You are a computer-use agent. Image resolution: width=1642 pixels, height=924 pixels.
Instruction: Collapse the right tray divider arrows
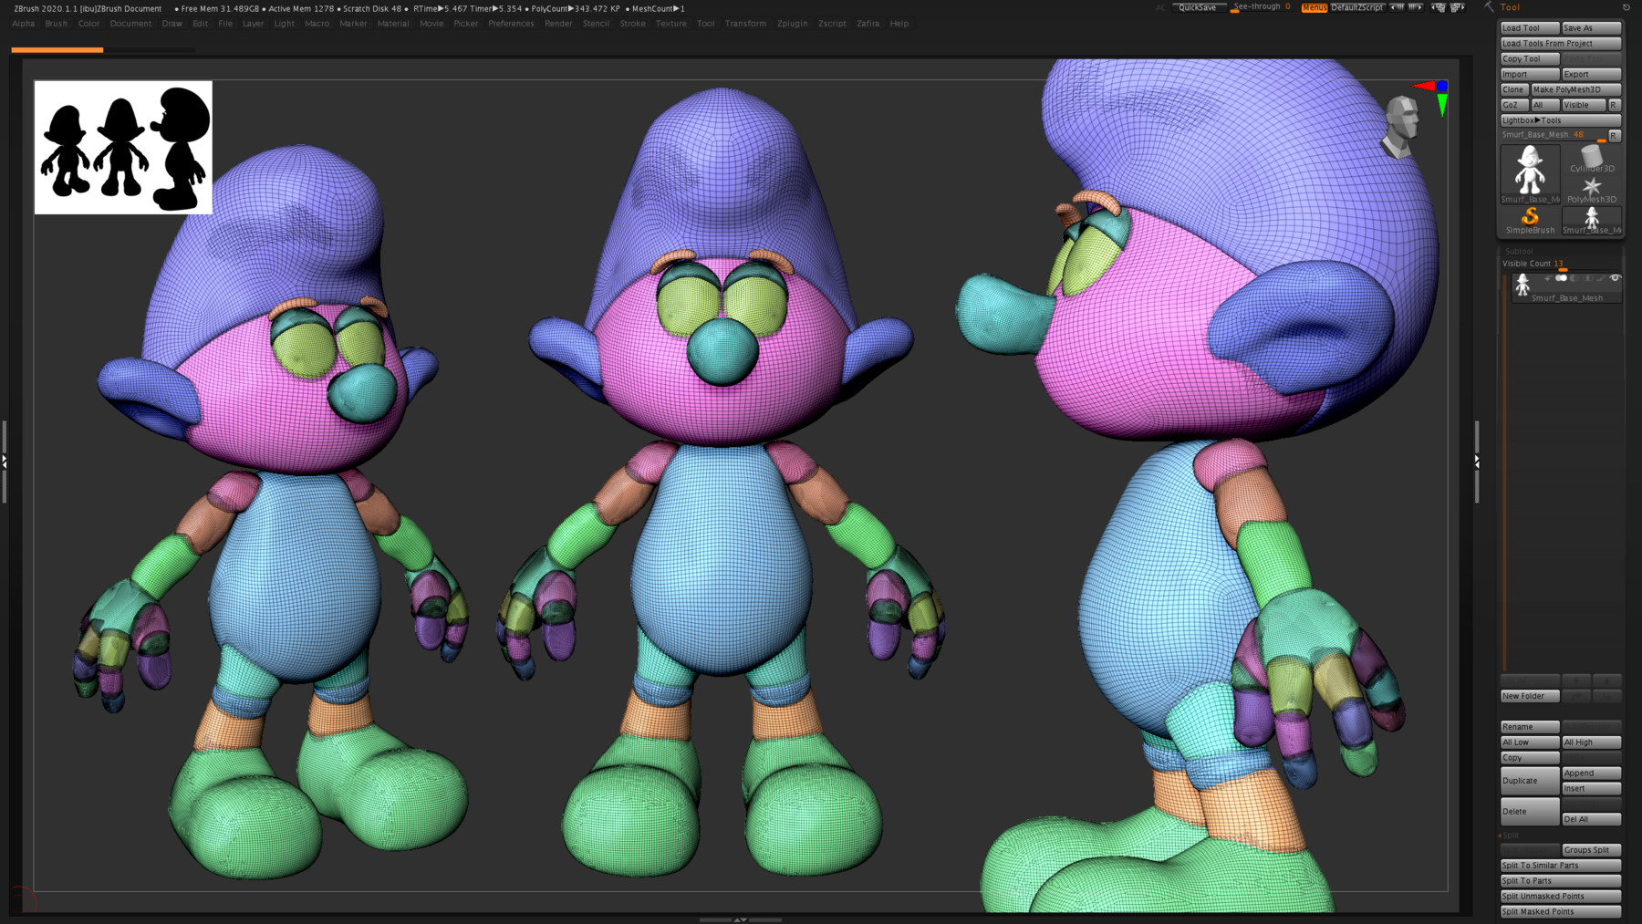pos(1477,462)
